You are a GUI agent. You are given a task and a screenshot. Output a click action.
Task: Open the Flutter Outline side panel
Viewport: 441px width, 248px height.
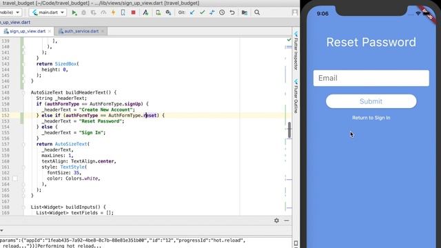coord(296,96)
